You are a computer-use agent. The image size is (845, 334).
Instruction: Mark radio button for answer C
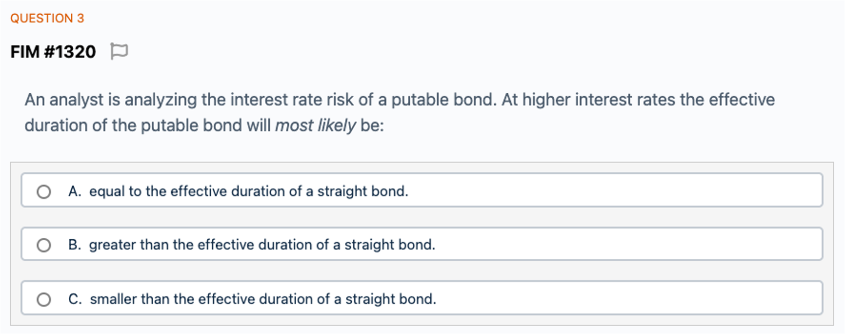(44, 299)
